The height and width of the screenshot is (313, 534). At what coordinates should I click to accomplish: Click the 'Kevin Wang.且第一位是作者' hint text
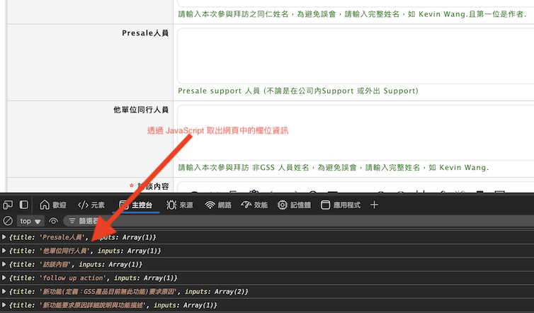472,14
